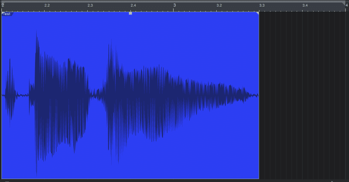The image size is (349, 182).
Task: Select the "Test" clip name label
Action: [7, 14]
